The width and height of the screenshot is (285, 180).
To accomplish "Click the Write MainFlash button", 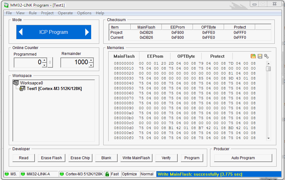I will click(x=136, y=158).
